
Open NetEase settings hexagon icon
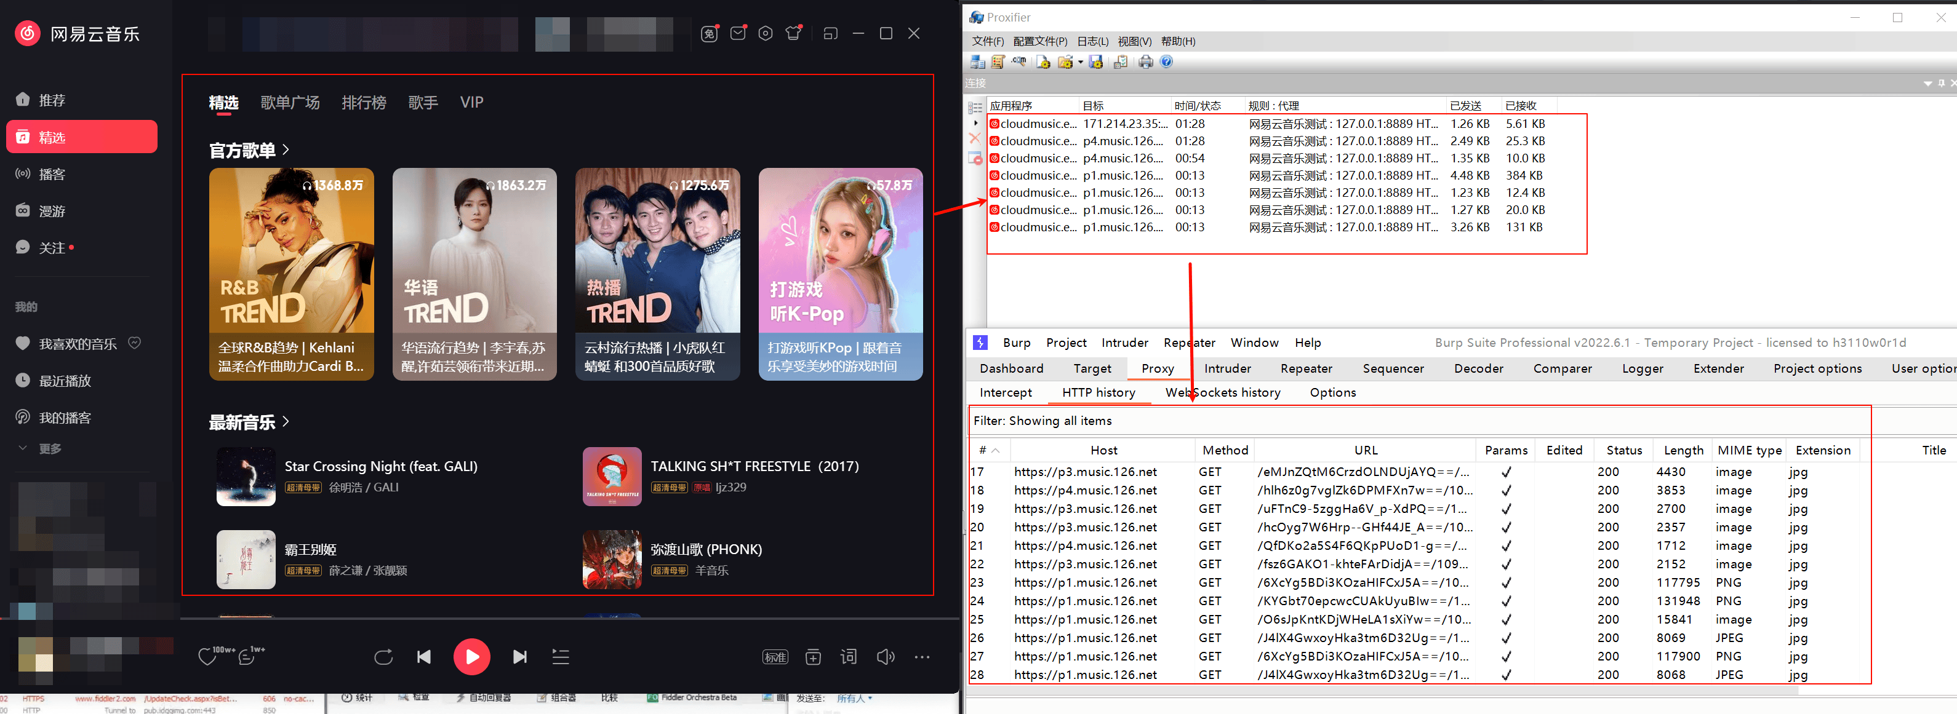[766, 33]
